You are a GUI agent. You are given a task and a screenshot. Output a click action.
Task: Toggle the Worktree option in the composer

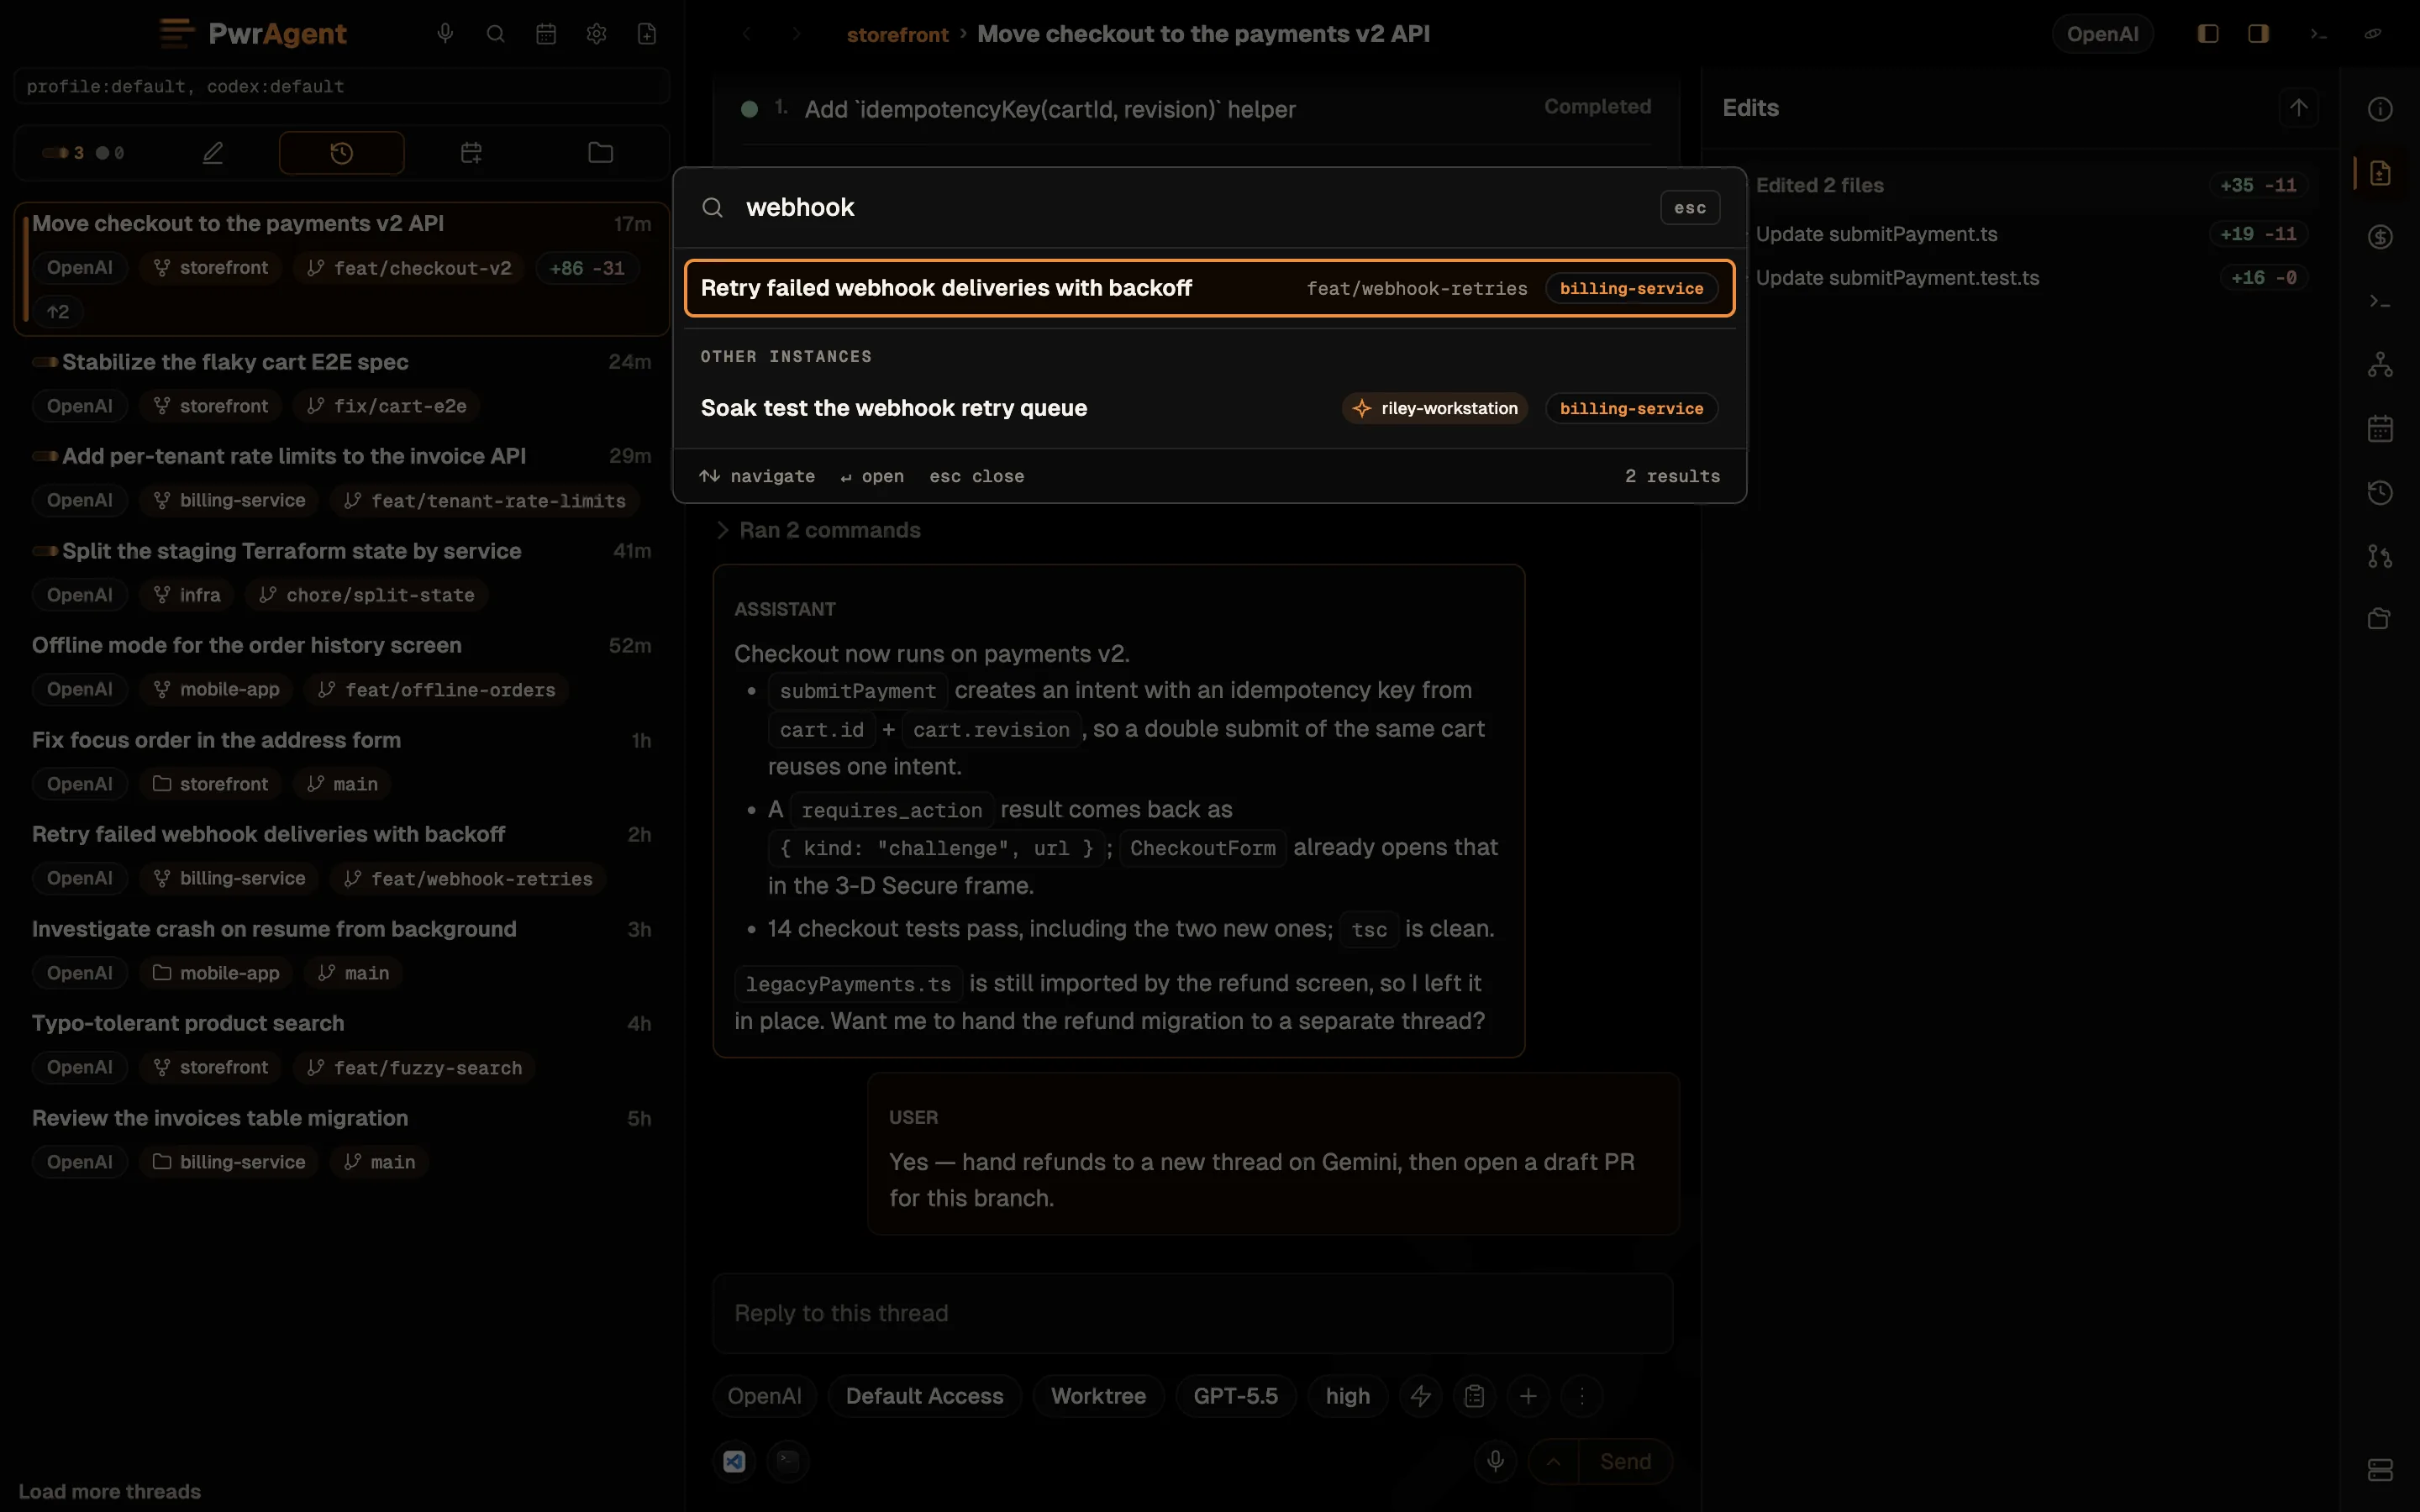(x=1098, y=1396)
